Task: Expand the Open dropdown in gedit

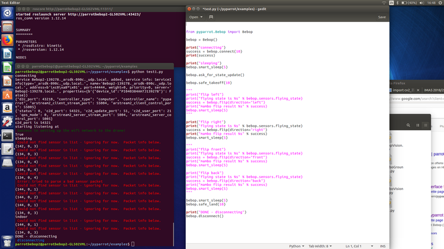Action: tap(195, 17)
